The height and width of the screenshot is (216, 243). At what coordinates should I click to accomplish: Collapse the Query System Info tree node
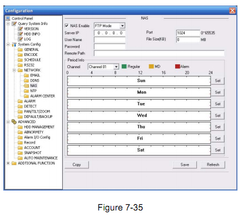click(x=8, y=24)
